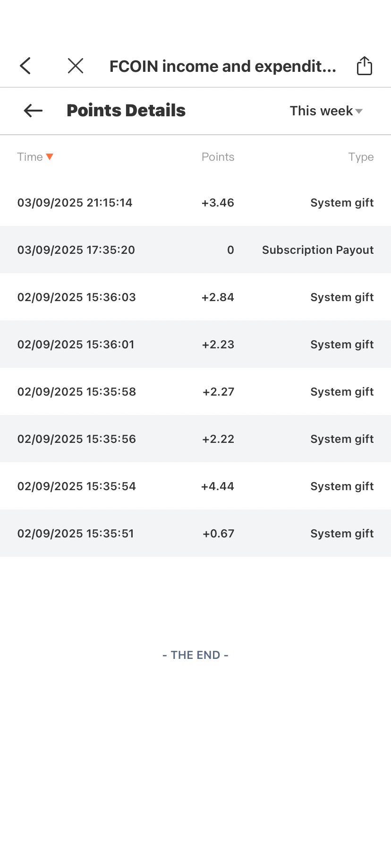
Task: Tap the +0.67 System gift entry
Action: [195, 533]
